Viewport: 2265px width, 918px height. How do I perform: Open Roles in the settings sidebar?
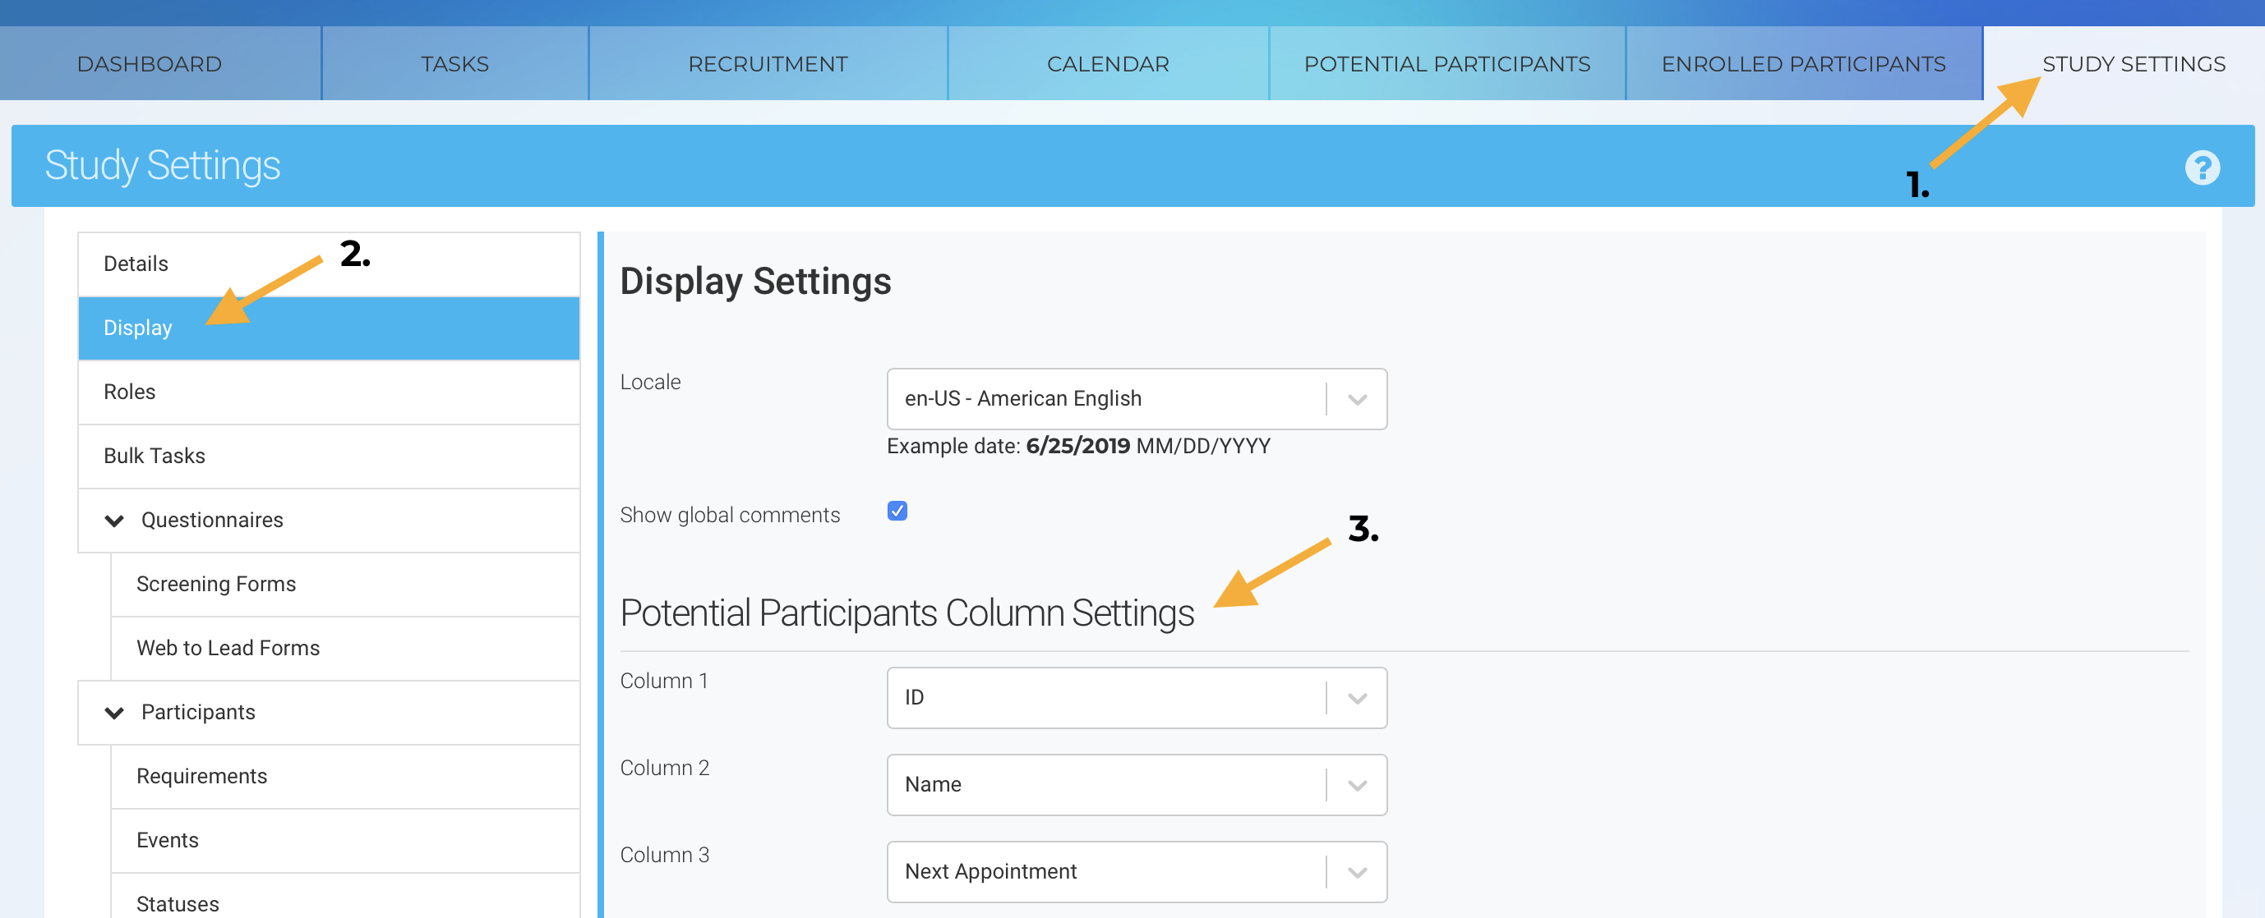pyautogui.click(x=130, y=392)
